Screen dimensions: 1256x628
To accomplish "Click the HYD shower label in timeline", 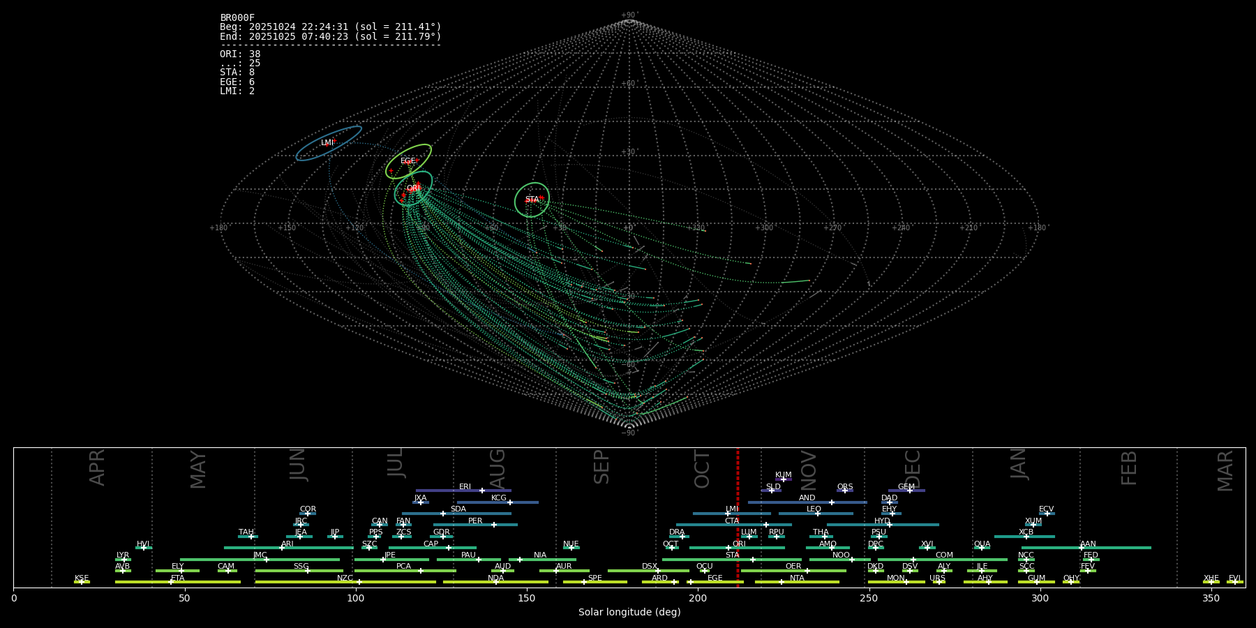I will coord(883,521).
